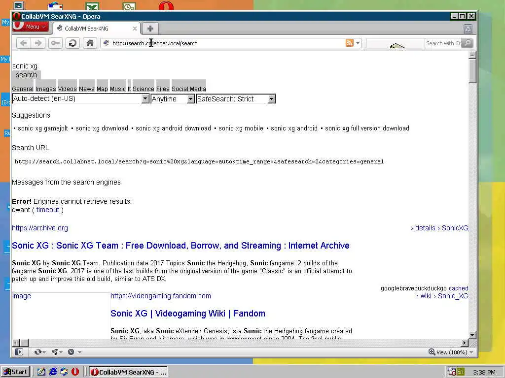Click suggestion sonic xg mobile
Screen dimensions: 505x378
pyautogui.click(x=241, y=128)
